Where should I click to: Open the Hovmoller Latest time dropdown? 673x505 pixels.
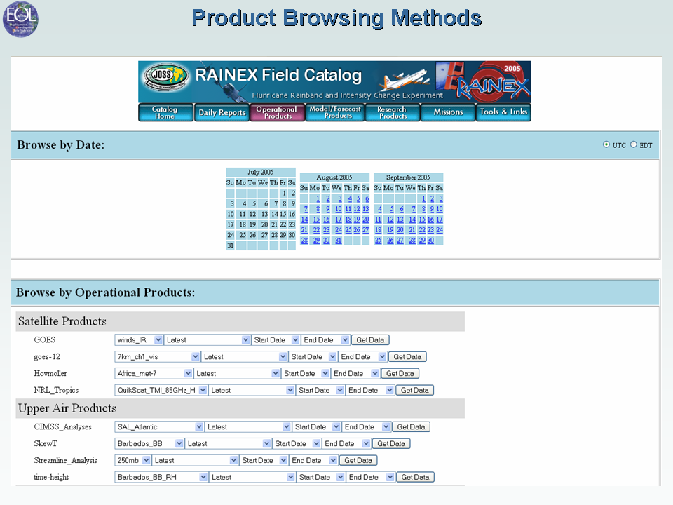237,374
